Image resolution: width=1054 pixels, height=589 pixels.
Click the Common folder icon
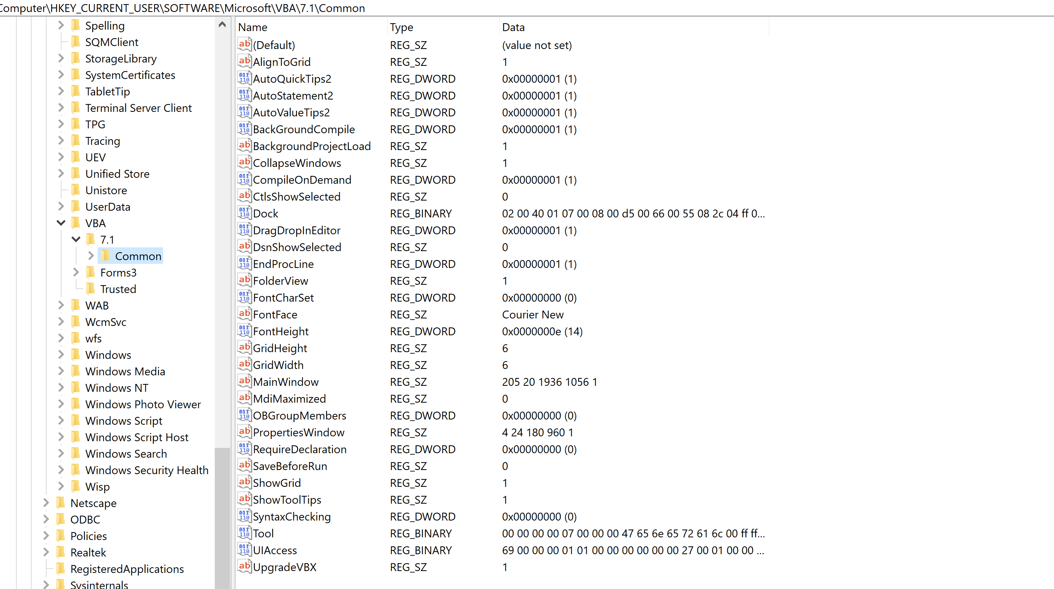[x=106, y=256]
